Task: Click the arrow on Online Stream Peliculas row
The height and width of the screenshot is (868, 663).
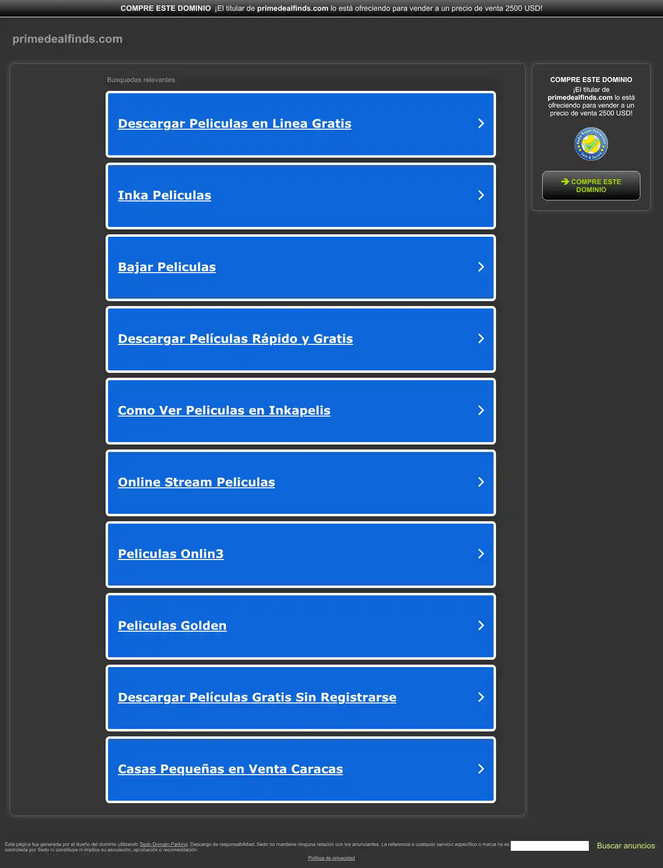Action: [x=481, y=482]
